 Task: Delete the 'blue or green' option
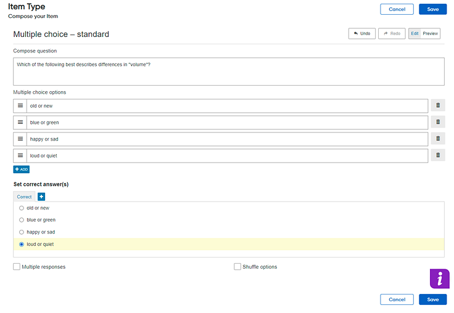click(x=438, y=122)
